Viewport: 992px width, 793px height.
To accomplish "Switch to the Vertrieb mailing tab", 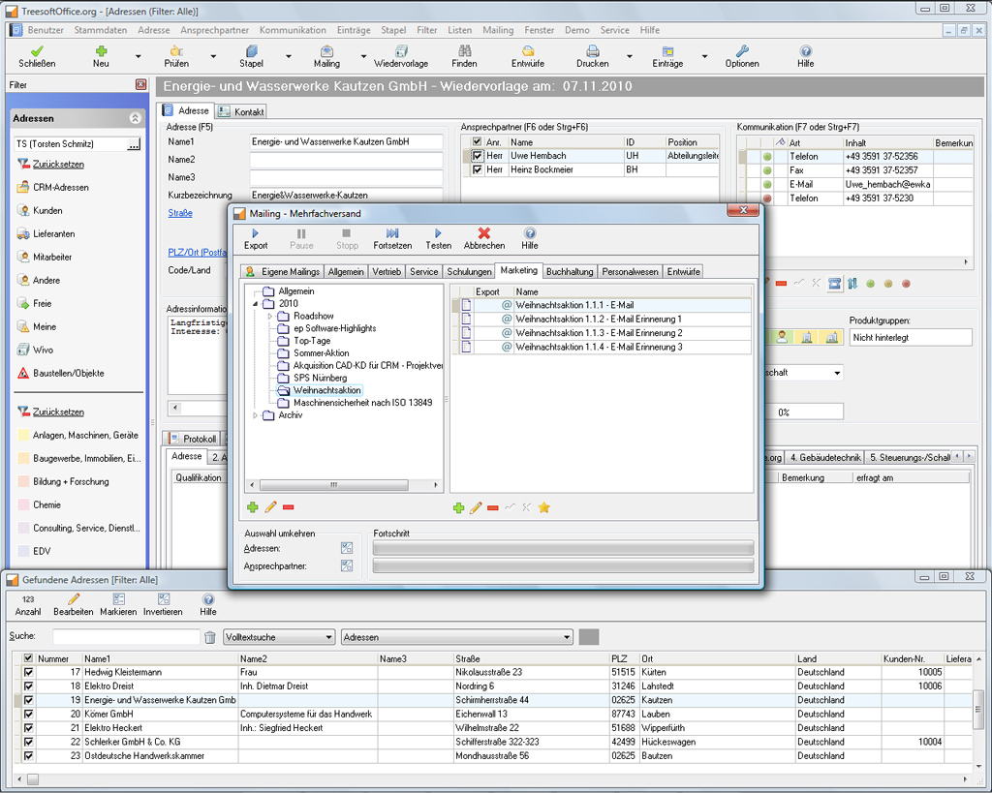I will click(x=387, y=272).
